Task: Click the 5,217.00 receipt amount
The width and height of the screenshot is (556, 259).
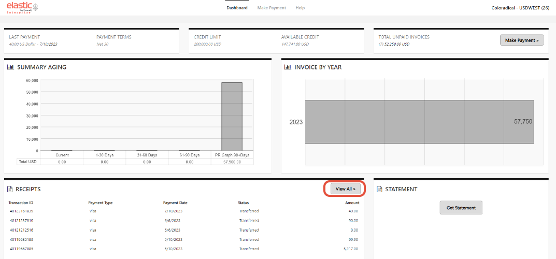Action: [x=350, y=249]
